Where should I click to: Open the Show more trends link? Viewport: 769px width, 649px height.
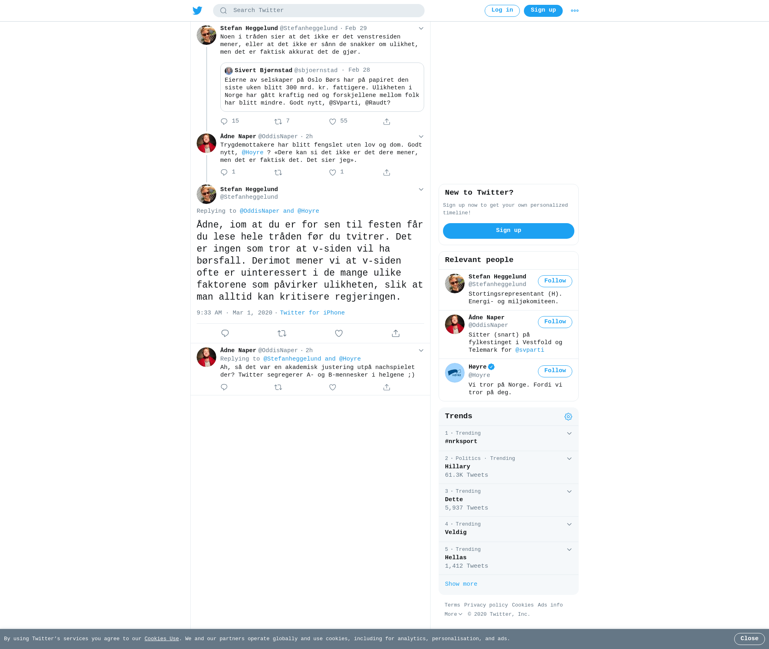click(461, 584)
